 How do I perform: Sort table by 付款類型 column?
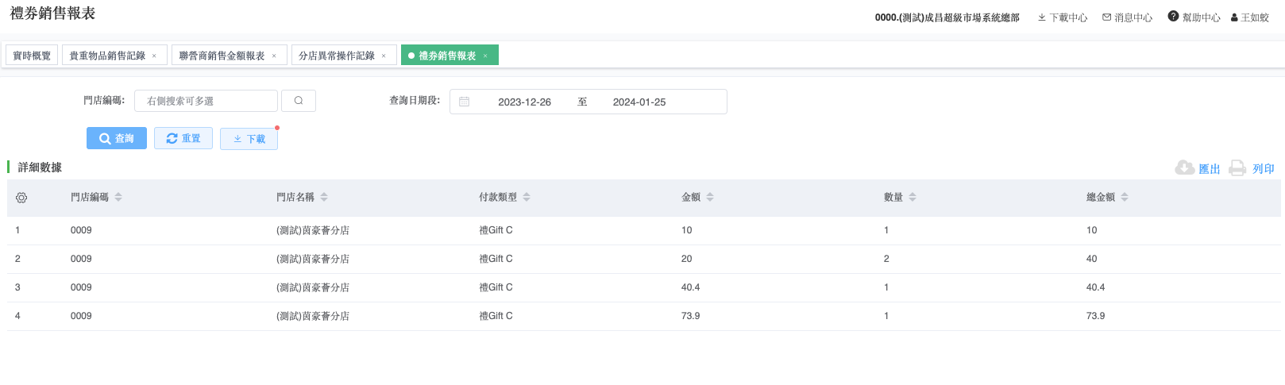point(527,197)
